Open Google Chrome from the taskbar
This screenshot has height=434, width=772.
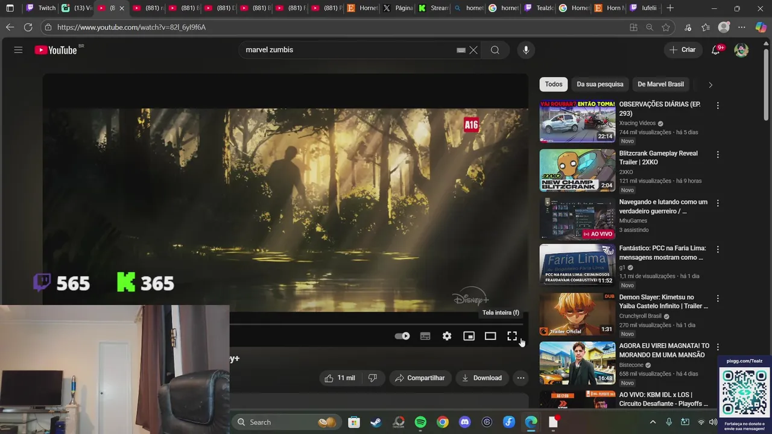(443, 422)
